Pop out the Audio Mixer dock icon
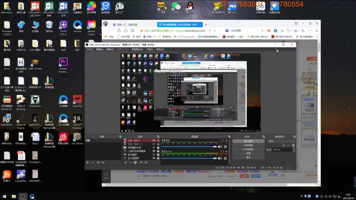The width and height of the screenshot is (356, 200). (x=229, y=137)
